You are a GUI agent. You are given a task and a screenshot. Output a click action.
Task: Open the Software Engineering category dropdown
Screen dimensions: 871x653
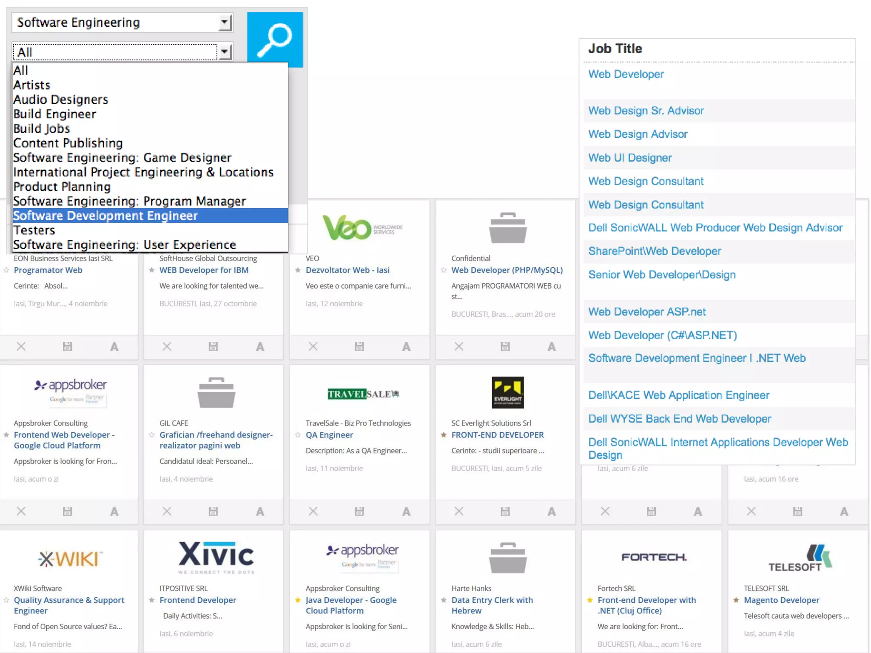pyautogui.click(x=224, y=22)
